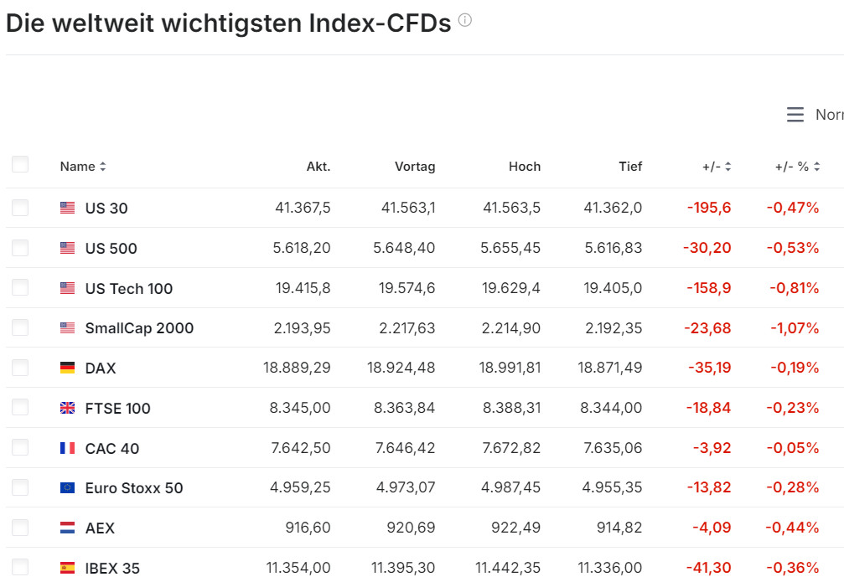Open the SmallCap 2000 index link
The image size is (844, 582).
tap(139, 328)
